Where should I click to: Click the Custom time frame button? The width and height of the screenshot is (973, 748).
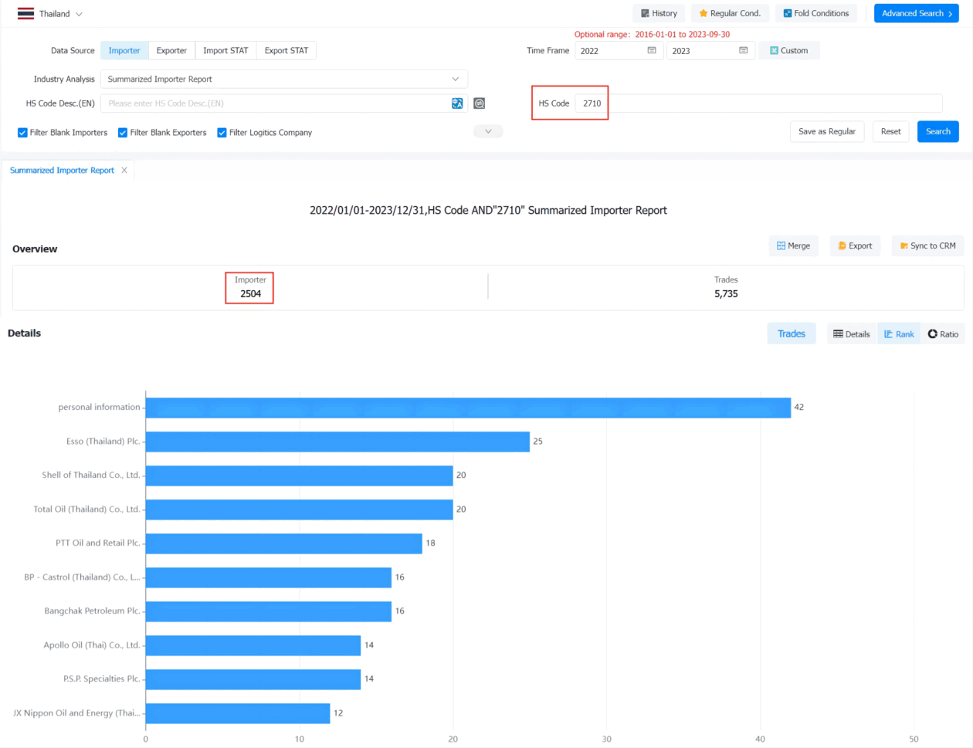pos(789,51)
